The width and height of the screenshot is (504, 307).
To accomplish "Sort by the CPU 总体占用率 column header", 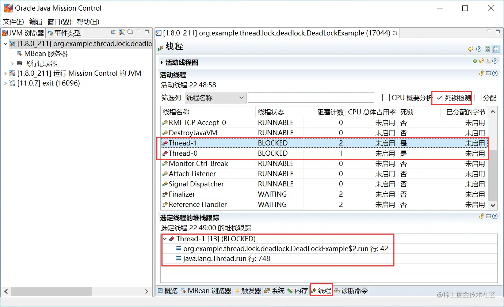I will pyautogui.click(x=371, y=112).
